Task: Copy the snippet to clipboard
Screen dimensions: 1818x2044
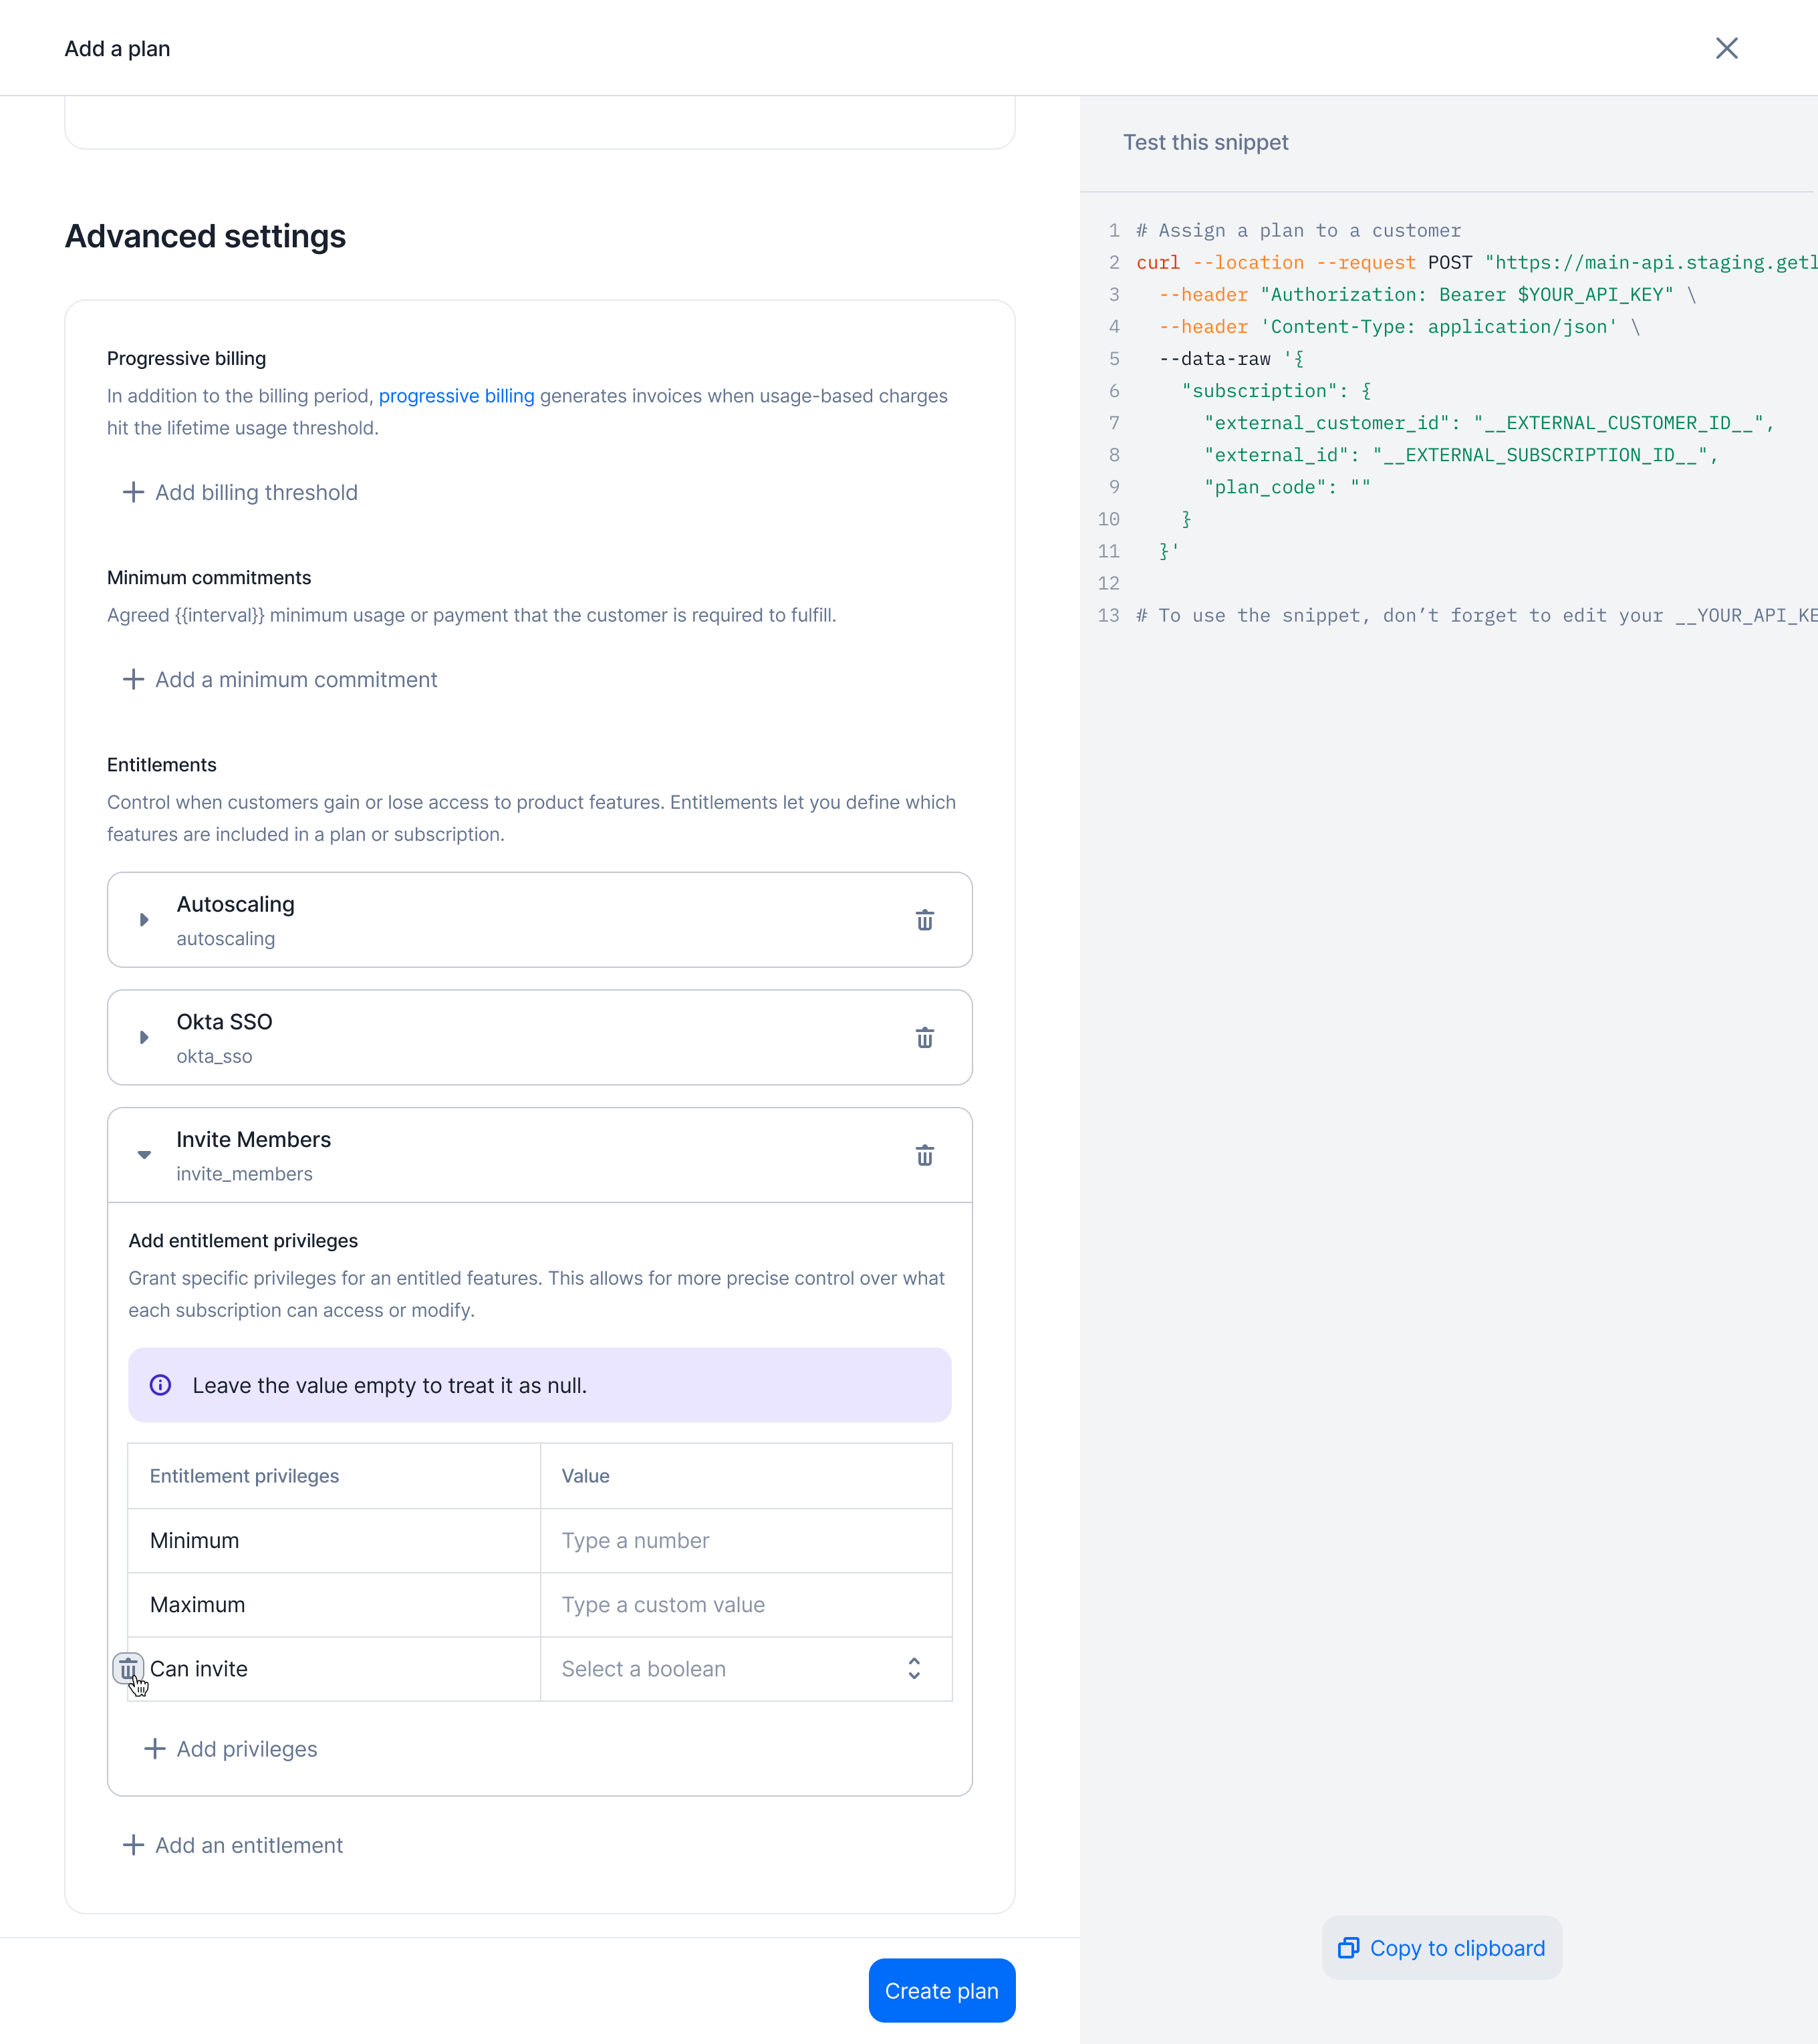Action: [1441, 1948]
